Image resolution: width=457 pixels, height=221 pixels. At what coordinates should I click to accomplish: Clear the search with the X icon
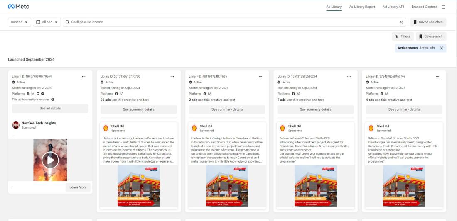(401, 22)
